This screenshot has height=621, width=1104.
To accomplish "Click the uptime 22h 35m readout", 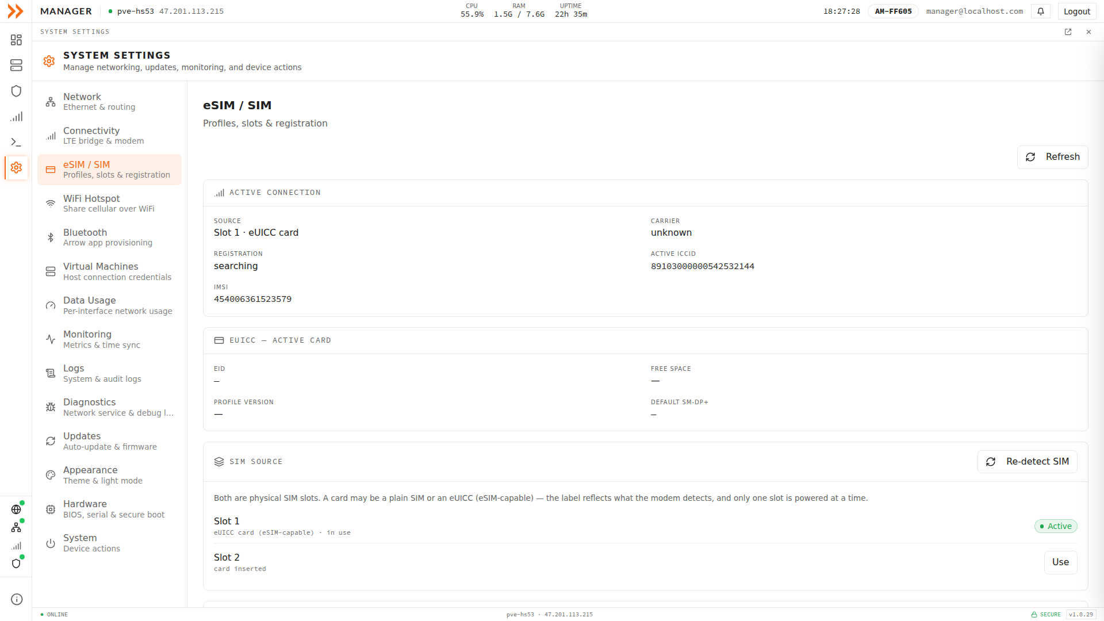I will point(570,11).
